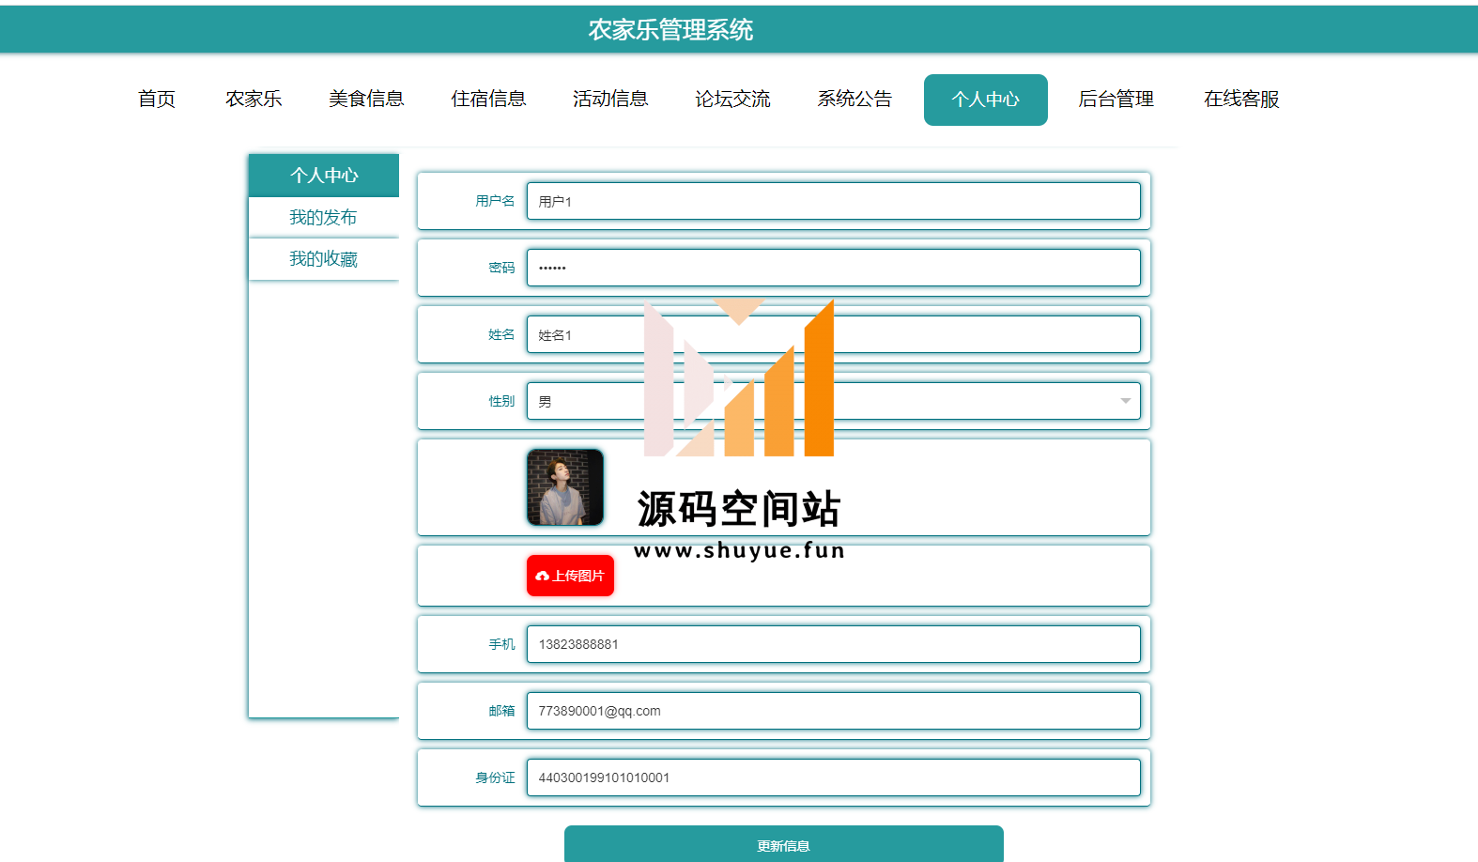Open 住宿信息 in the navigation bar
Viewport: 1478px width, 862px height.
(488, 100)
